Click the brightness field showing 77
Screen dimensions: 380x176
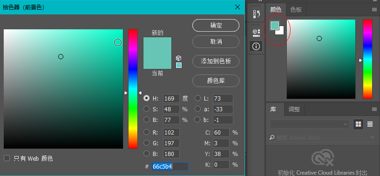(171, 120)
